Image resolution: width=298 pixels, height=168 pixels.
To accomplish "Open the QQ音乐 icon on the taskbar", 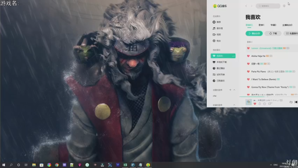I will coord(148,165).
